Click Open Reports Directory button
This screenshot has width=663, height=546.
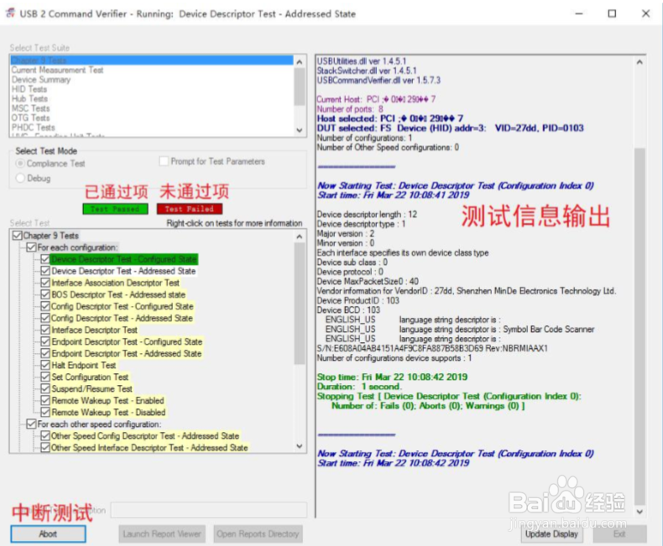(x=258, y=533)
